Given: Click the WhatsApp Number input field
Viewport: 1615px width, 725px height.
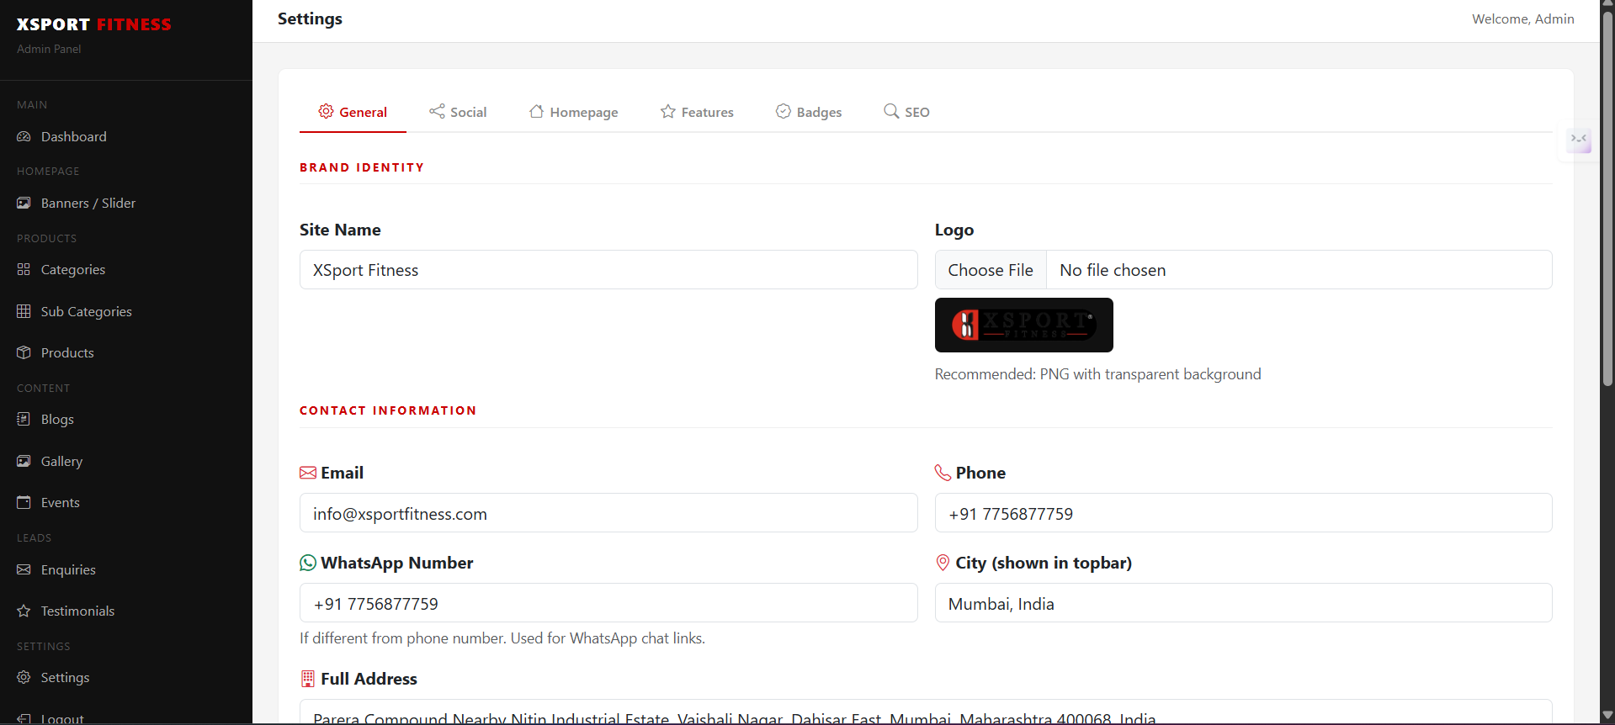Looking at the screenshot, I should point(608,603).
